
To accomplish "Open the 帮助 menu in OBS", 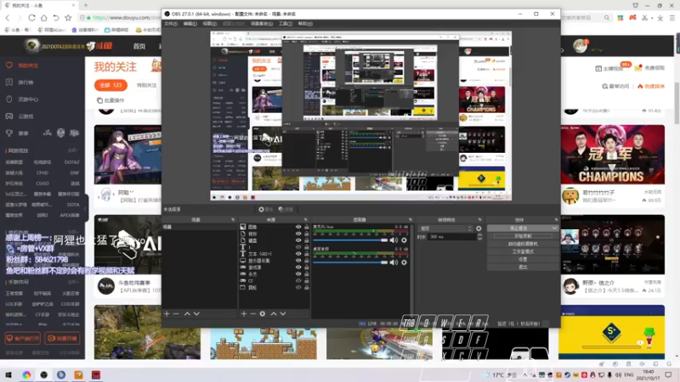I will (305, 24).
